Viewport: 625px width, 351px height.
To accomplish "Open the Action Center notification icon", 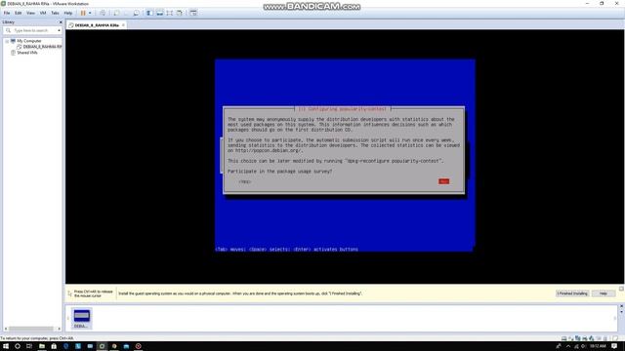I will [x=614, y=346].
